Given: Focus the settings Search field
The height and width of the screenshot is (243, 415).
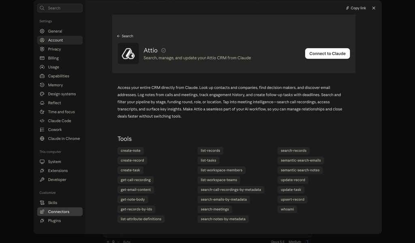Looking at the screenshot, I should tap(60, 8).
